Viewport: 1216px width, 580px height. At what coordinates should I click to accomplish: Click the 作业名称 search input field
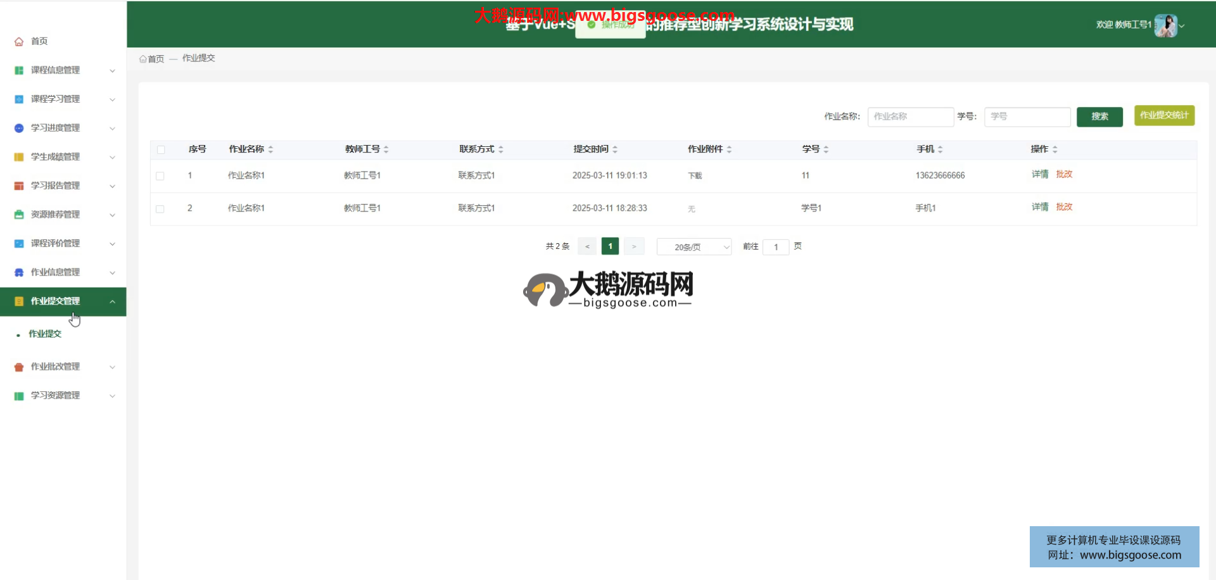[910, 117]
